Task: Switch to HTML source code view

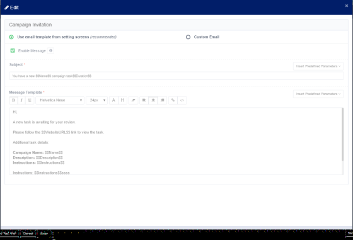Action: [182, 100]
